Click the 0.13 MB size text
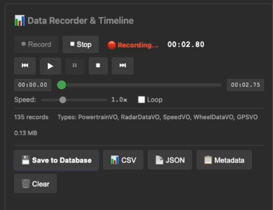The image size is (273, 210). pyautogui.click(x=26, y=133)
